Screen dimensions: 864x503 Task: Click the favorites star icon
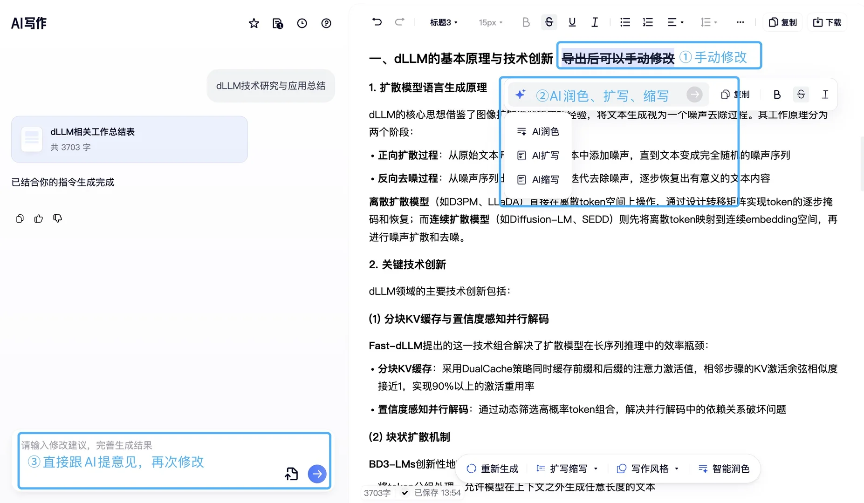[x=254, y=23]
